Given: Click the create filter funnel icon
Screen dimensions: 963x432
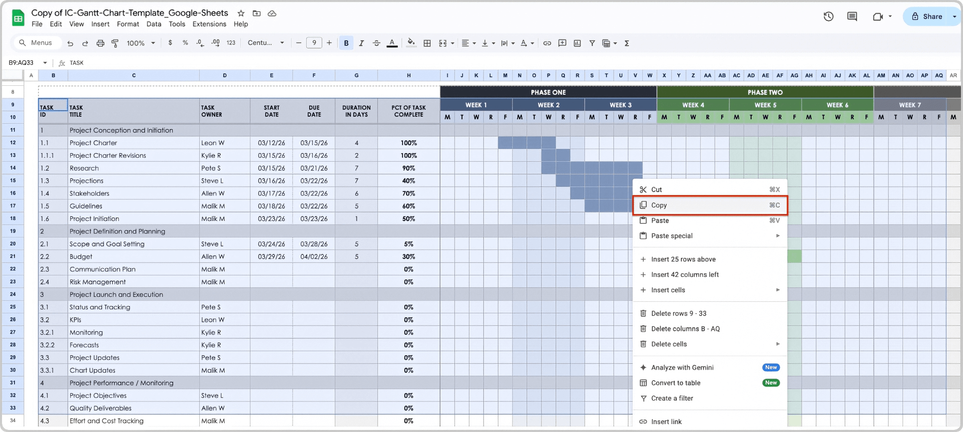Looking at the screenshot, I should click(x=592, y=43).
